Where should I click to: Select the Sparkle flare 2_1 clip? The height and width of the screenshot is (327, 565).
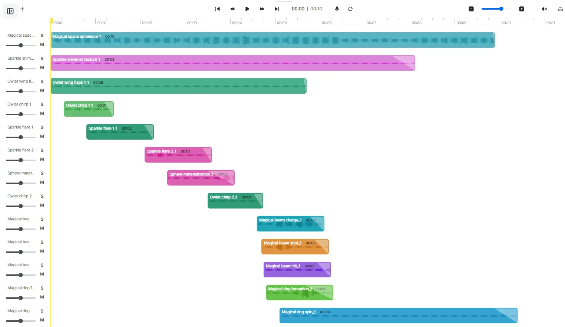click(x=178, y=155)
